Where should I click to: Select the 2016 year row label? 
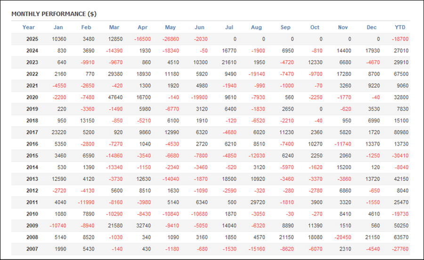(32, 144)
